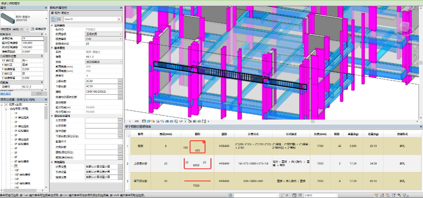Clear the search with red X icon

tap(119, 19)
